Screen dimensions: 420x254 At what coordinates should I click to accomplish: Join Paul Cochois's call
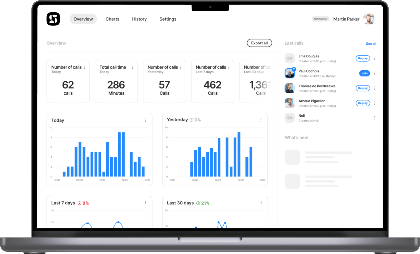364,73
